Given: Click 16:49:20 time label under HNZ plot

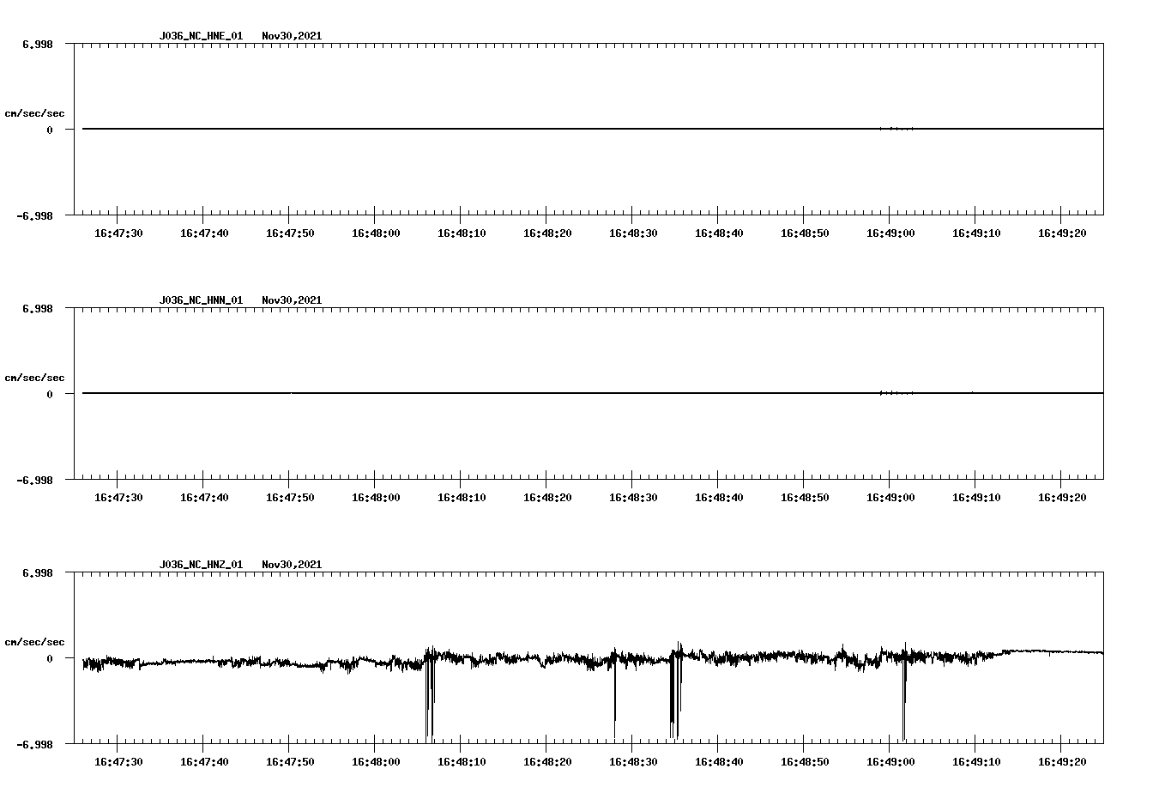Looking at the screenshot, I should click(x=1062, y=762).
